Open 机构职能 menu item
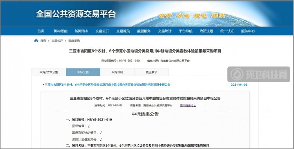Image resolution: width=294 pixels, height=149 pixels. (x=60, y=31)
